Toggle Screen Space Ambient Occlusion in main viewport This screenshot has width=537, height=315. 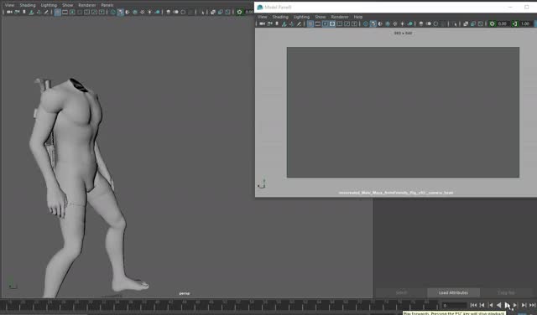click(168, 12)
